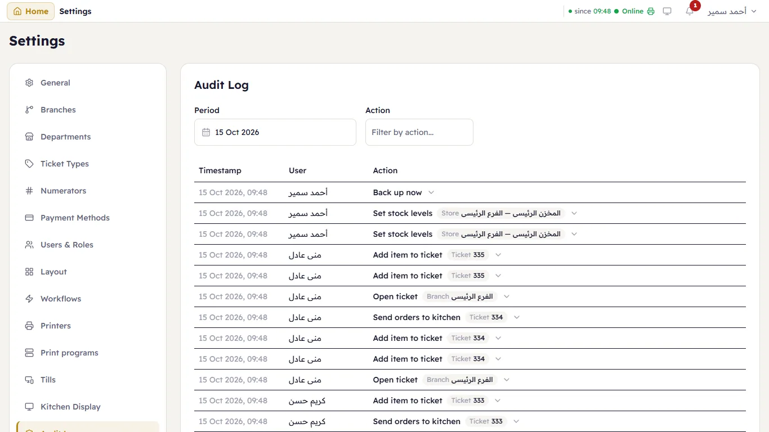Open the أحمد سمير user account menu
The image size is (769, 432).
point(732,11)
